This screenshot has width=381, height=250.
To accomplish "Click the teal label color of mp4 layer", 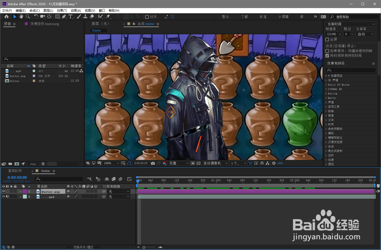I will tap(25, 197).
